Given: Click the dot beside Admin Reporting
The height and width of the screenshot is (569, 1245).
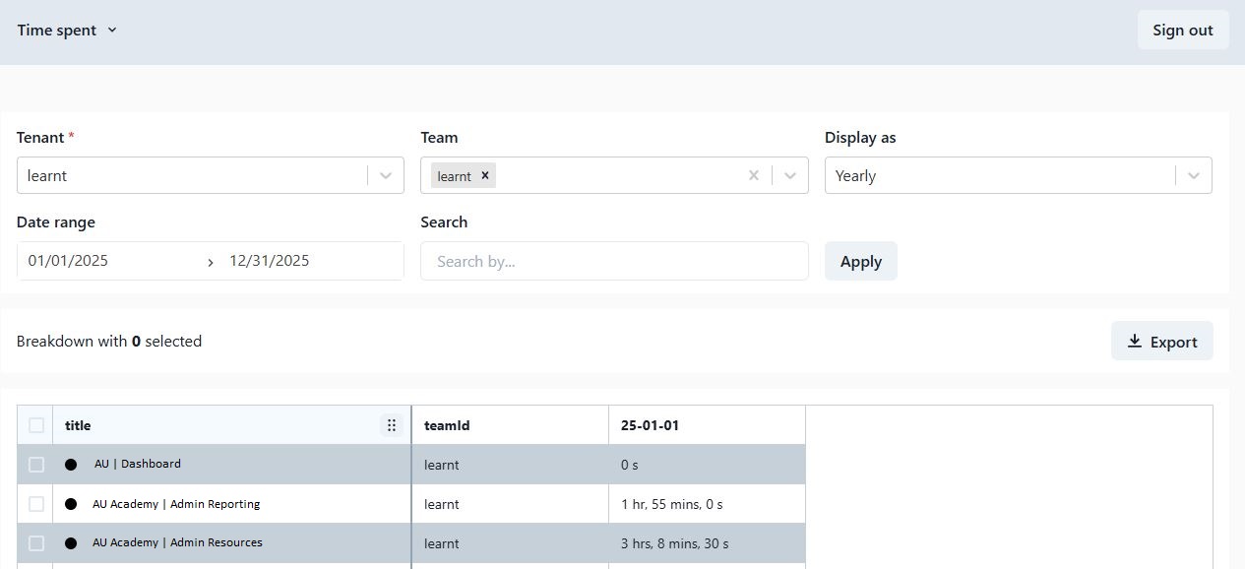Looking at the screenshot, I should click(x=71, y=504).
